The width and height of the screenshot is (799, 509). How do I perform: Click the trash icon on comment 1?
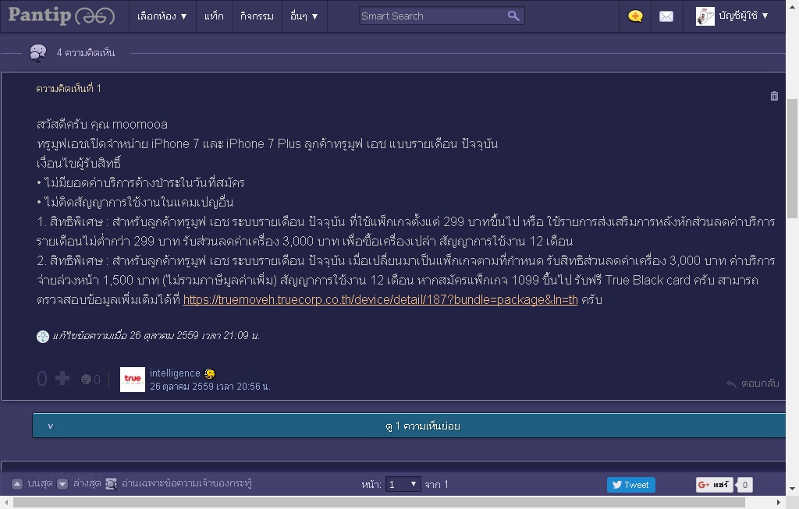coord(774,96)
